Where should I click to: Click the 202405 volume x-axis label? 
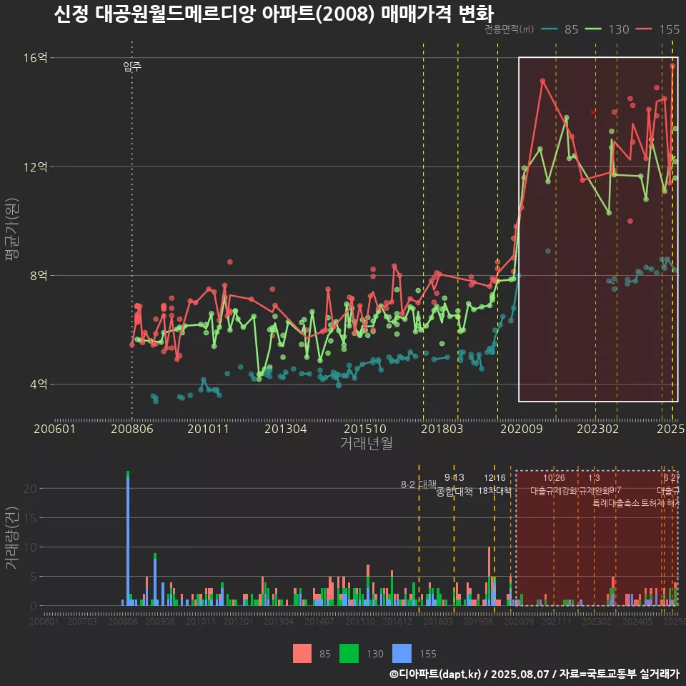coord(637,621)
